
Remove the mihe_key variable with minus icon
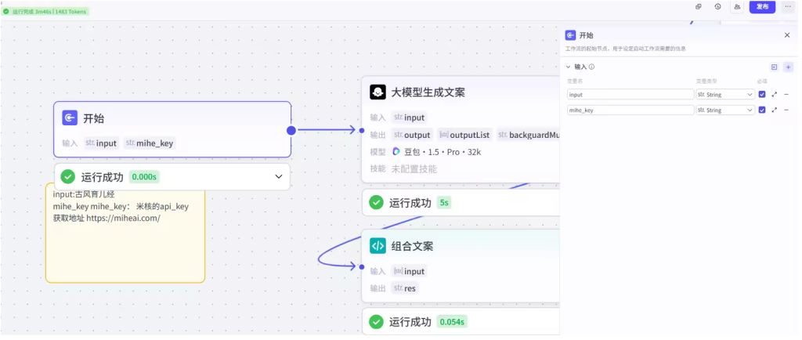click(x=786, y=110)
